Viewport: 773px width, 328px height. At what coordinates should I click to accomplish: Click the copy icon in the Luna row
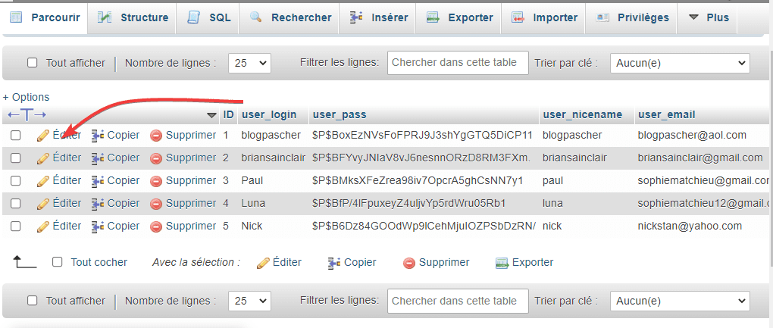pyautogui.click(x=98, y=204)
